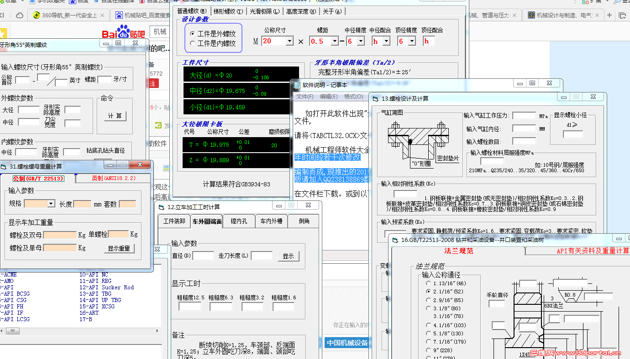
Task: Open Notepad 格式(O) menu
Action: pyautogui.click(x=354, y=97)
